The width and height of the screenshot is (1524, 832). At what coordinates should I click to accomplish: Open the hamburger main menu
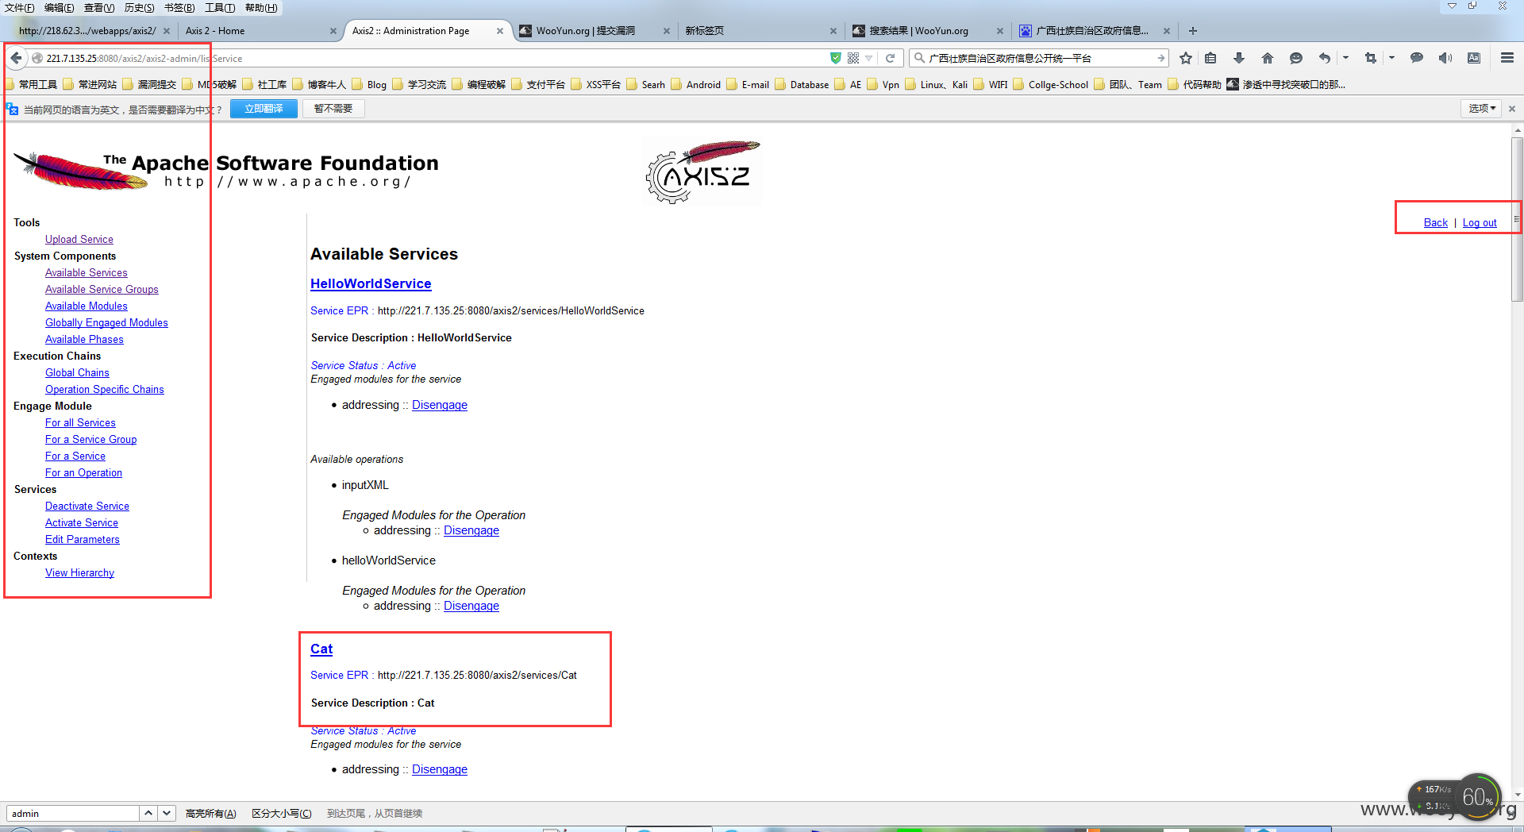pyautogui.click(x=1507, y=58)
